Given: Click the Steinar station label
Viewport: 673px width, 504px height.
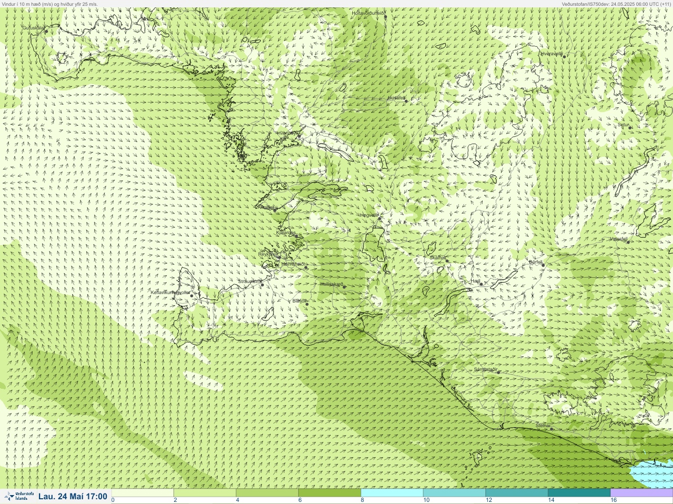Looking at the screenshot, I should click(543, 426).
